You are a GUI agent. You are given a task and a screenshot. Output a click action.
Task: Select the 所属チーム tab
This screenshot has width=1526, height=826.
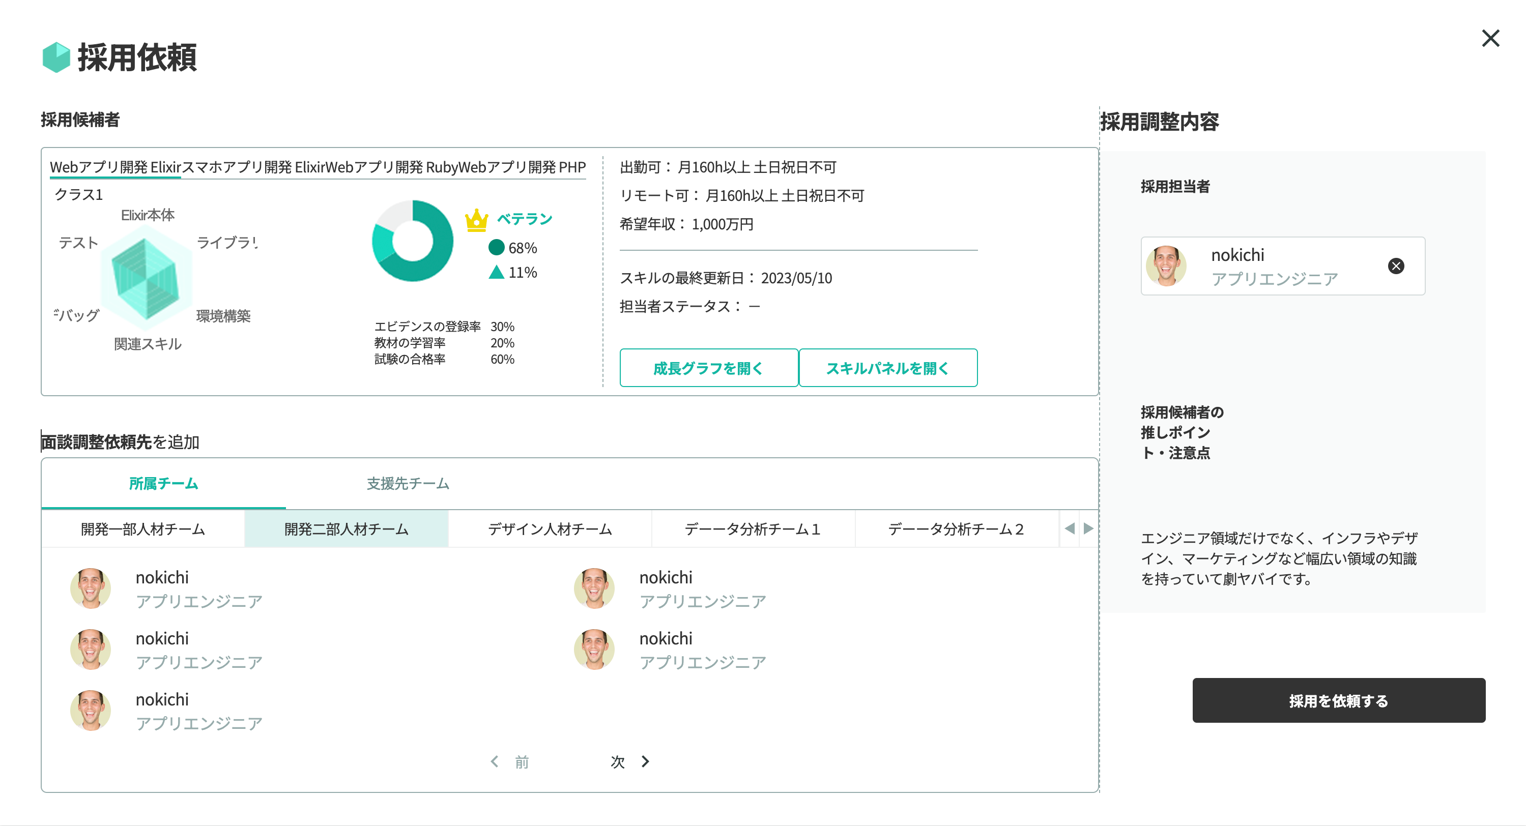[x=163, y=484]
